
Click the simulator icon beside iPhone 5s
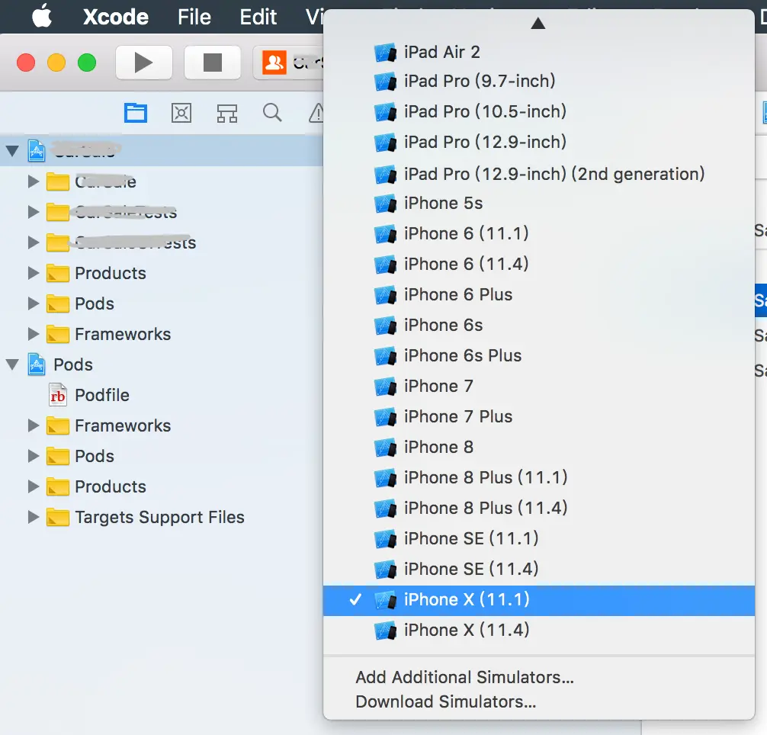386,204
